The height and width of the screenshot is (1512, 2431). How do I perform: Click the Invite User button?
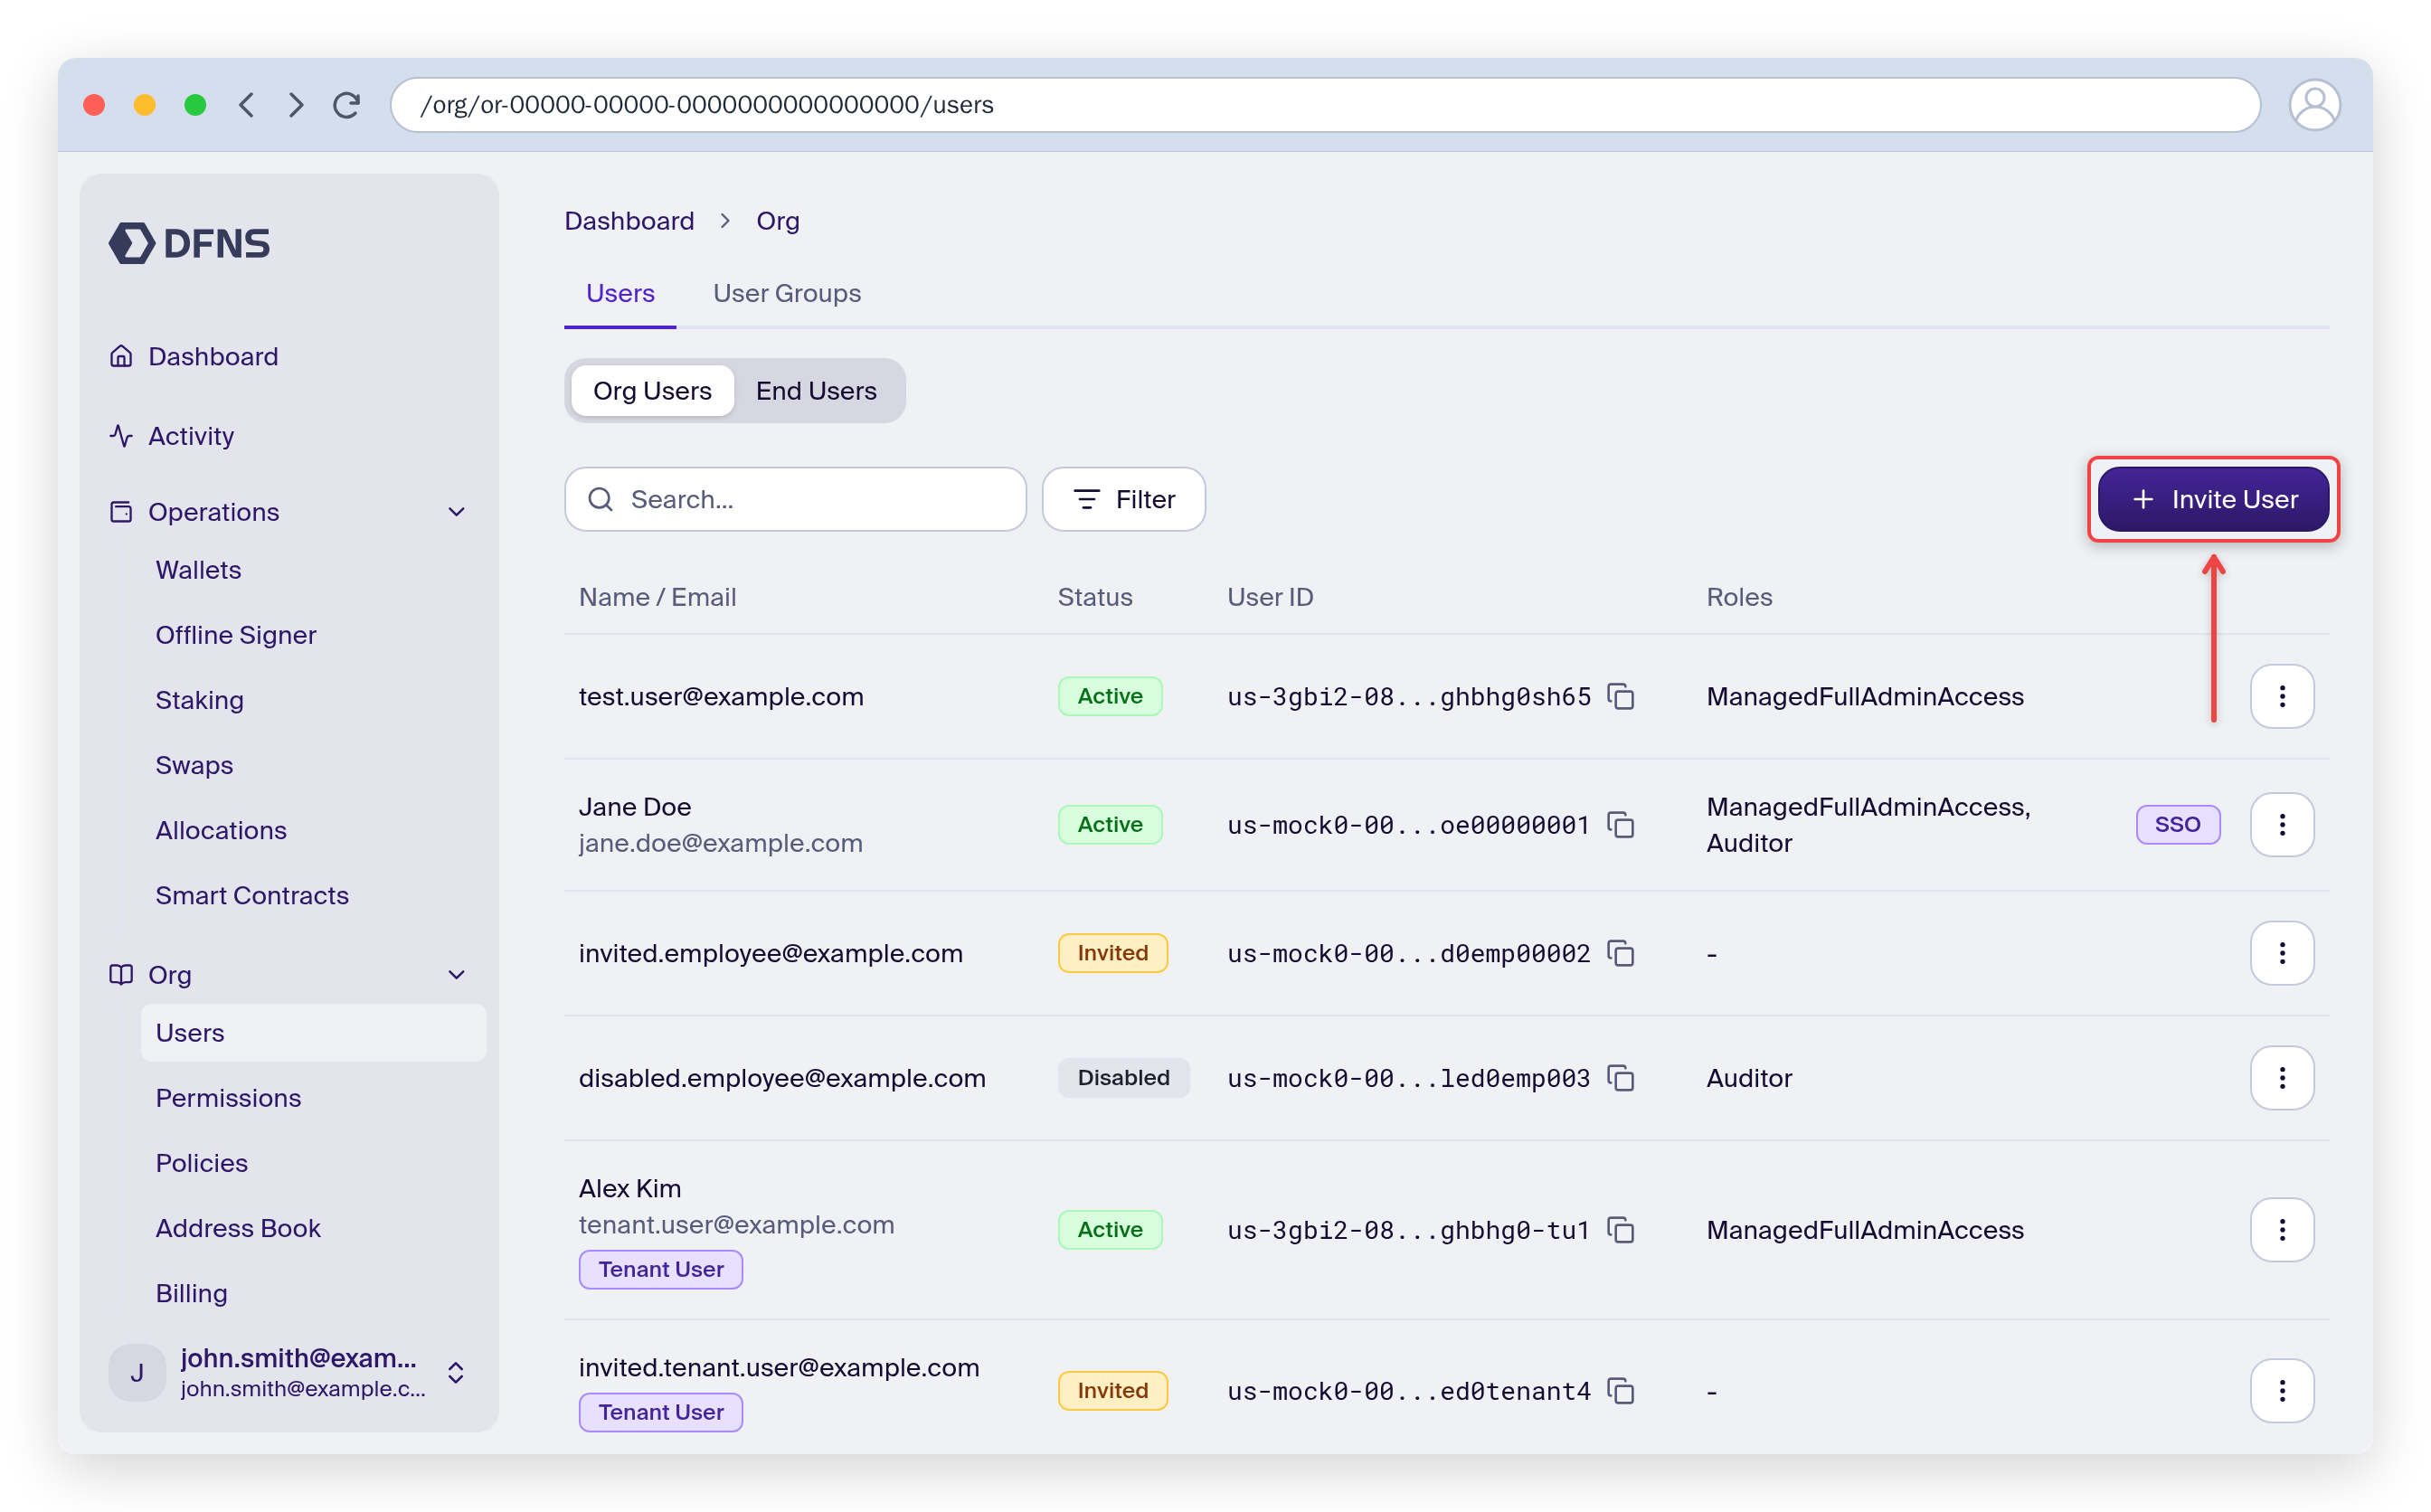tap(2213, 499)
